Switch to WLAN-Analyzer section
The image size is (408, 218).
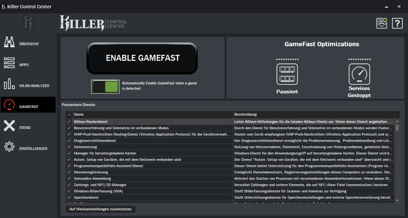click(34, 86)
